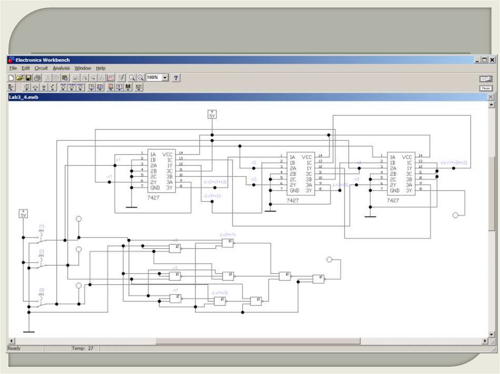Click the Temp: 27 status bar entry
The height and width of the screenshot is (374, 500).
click(83, 349)
